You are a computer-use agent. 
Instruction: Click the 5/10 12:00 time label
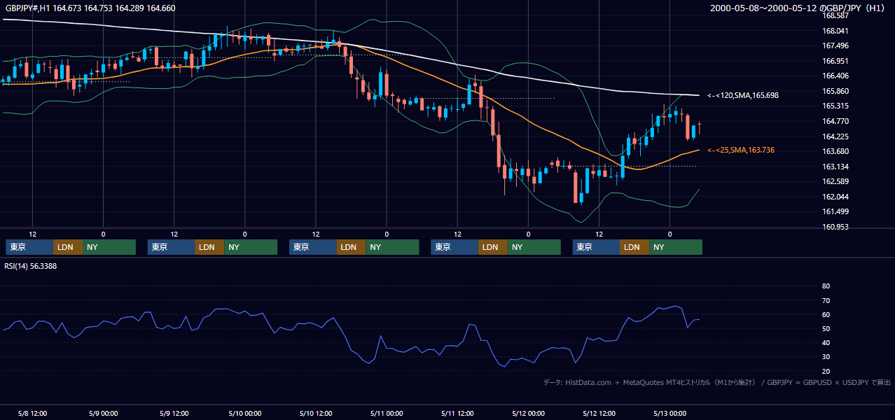[x=315, y=413]
